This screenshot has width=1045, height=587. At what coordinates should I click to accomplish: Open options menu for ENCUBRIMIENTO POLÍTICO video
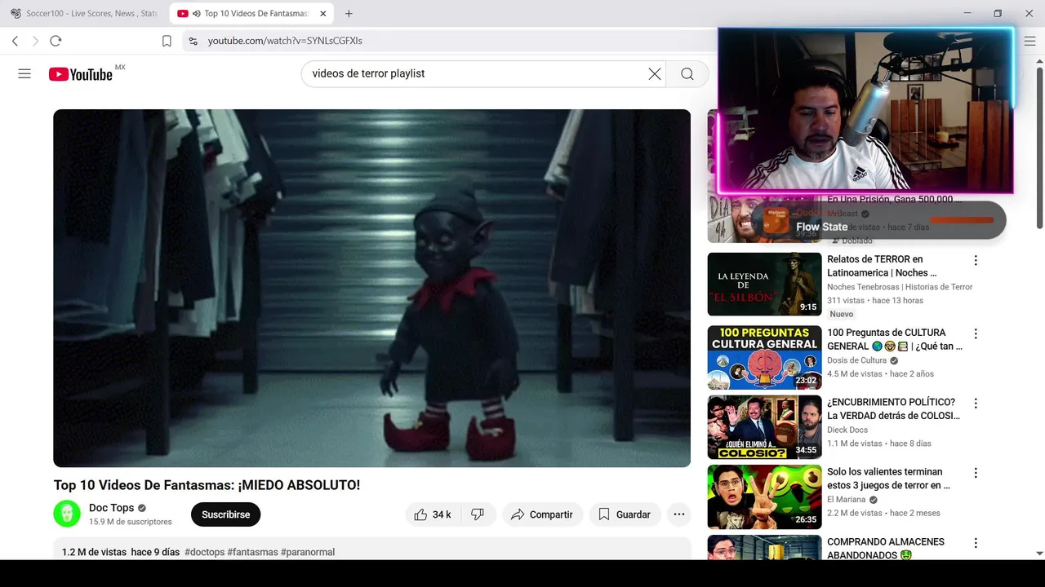tap(975, 403)
